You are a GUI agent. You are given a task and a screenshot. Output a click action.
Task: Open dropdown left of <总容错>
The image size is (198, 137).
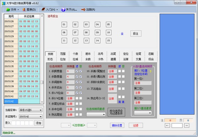point(66,125)
